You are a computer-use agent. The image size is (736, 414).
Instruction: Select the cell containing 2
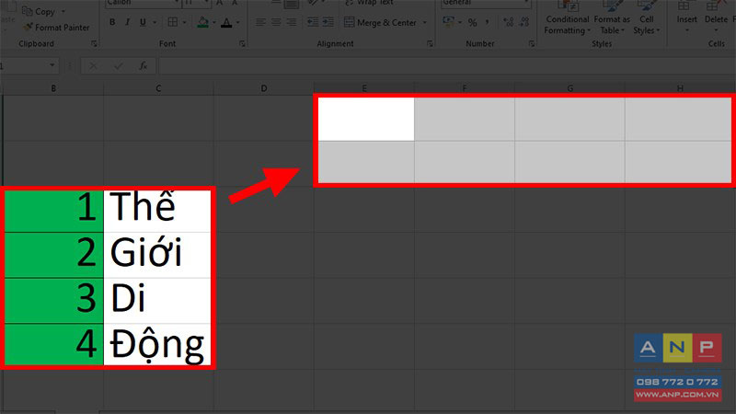(53, 255)
